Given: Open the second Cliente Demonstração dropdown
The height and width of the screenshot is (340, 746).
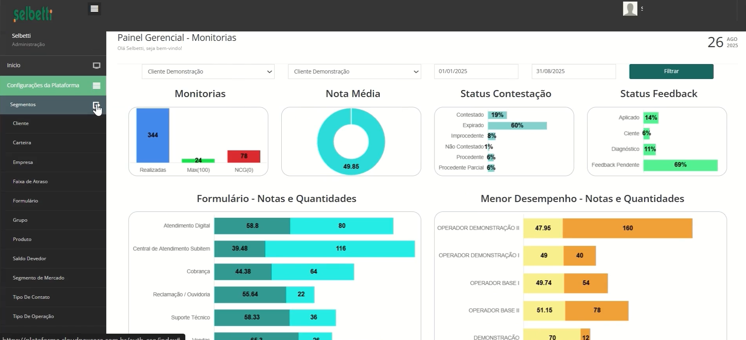Looking at the screenshot, I should point(354,72).
